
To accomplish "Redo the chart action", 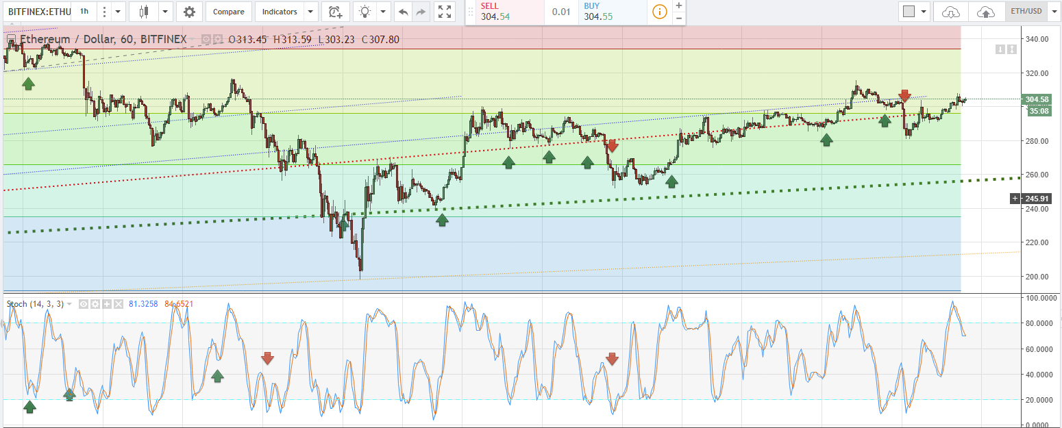I will click(x=421, y=12).
